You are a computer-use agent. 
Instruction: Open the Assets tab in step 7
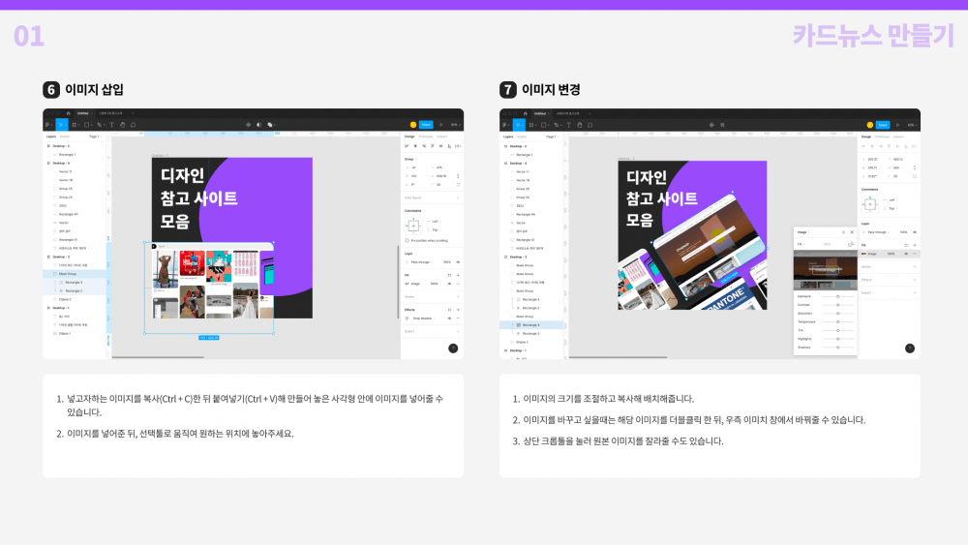[522, 136]
